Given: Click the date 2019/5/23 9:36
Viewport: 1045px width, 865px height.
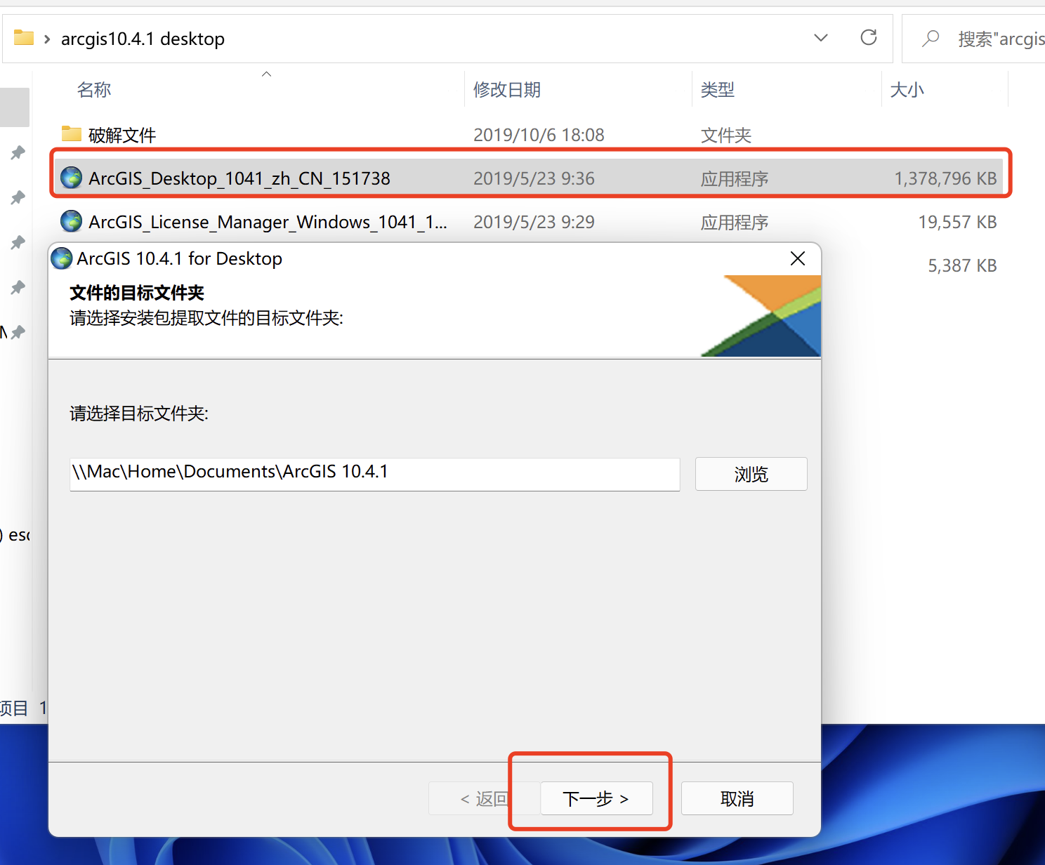Looking at the screenshot, I should coord(534,178).
